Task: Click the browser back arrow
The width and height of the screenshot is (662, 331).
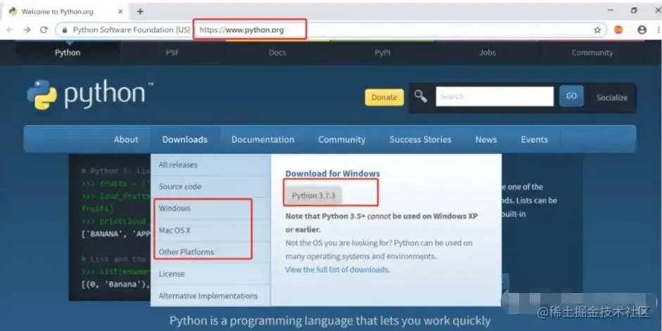Action: coord(10,30)
